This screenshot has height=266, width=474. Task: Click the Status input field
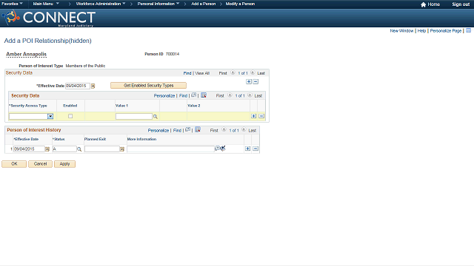[x=64, y=149]
